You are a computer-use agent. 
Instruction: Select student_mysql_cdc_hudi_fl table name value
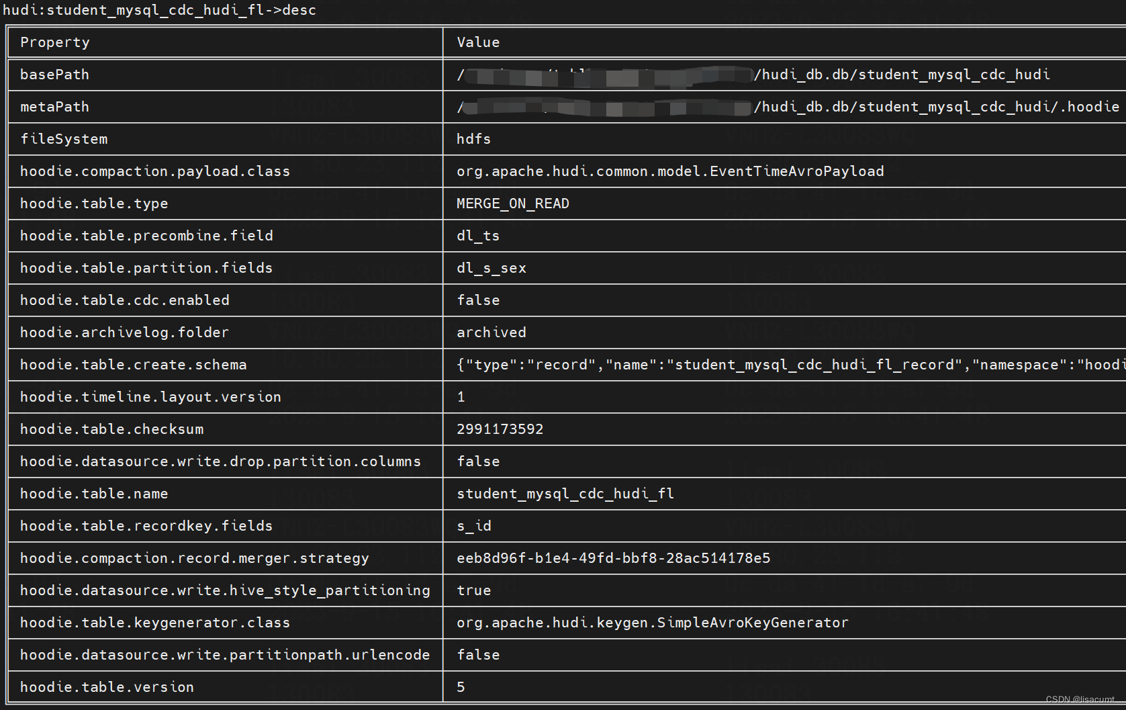[565, 494]
